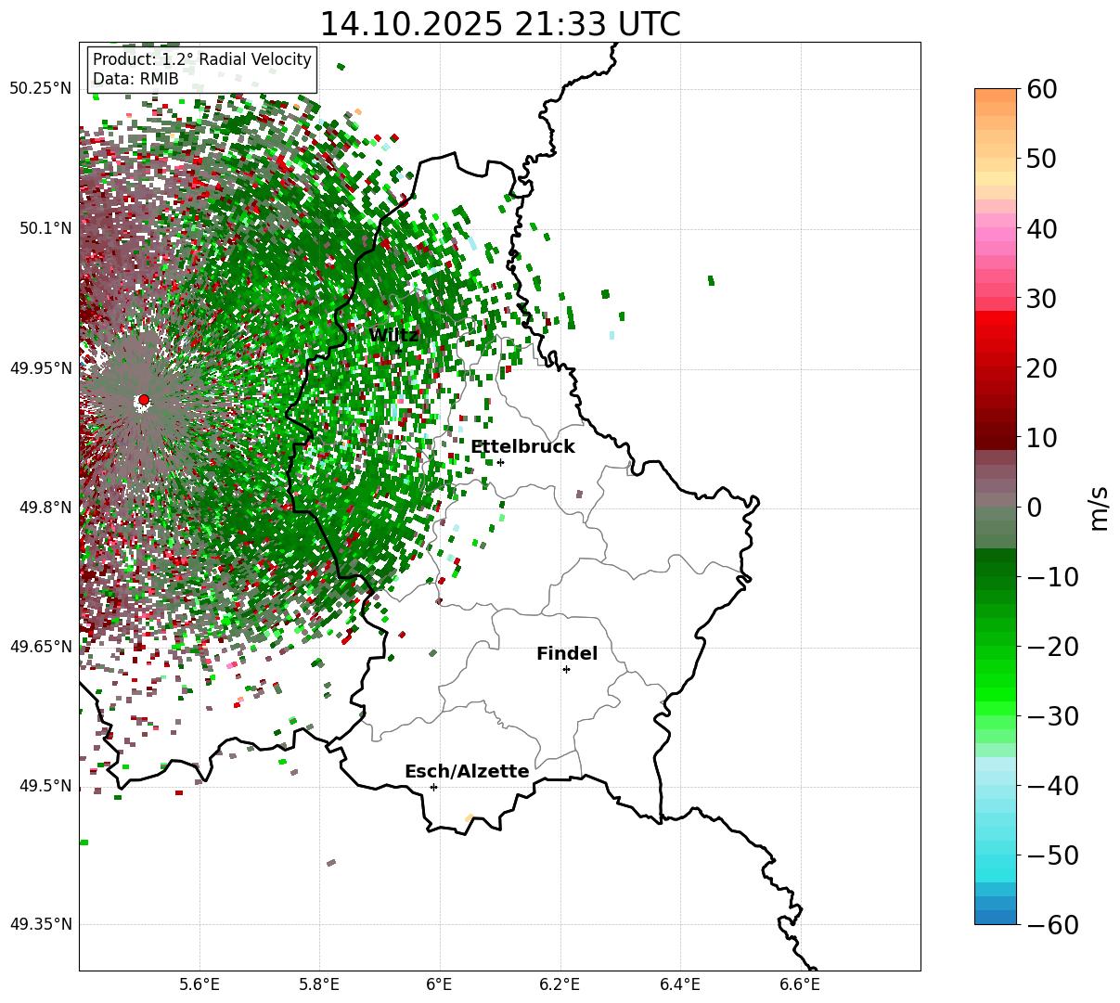The width and height of the screenshot is (1120, 1003).
Task: Click the colorbar tick label −30
Action: click(x=1051, y=715)
